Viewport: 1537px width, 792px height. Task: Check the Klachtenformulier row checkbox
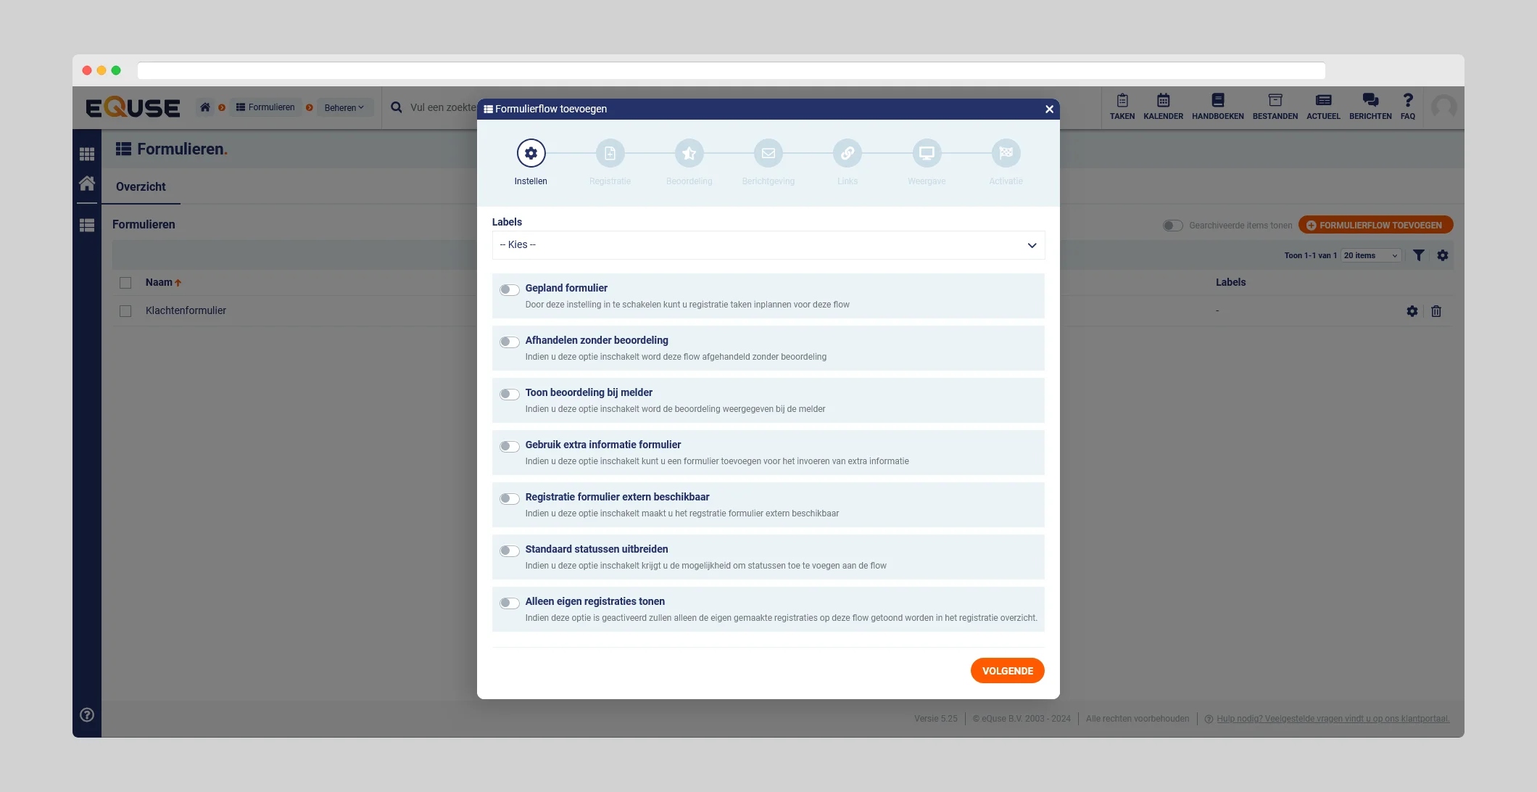tap(125, 310)
